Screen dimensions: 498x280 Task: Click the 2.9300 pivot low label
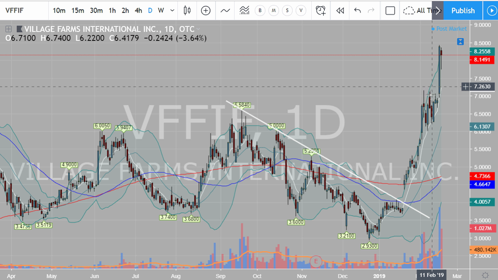pos(369,246)
